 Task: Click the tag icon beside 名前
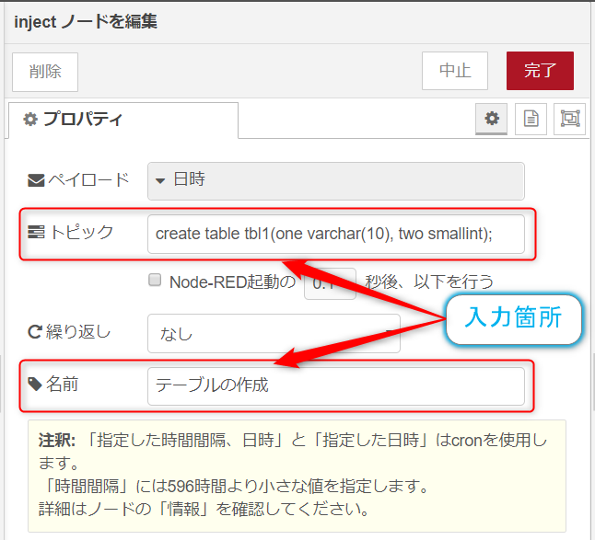click(35, 385)
